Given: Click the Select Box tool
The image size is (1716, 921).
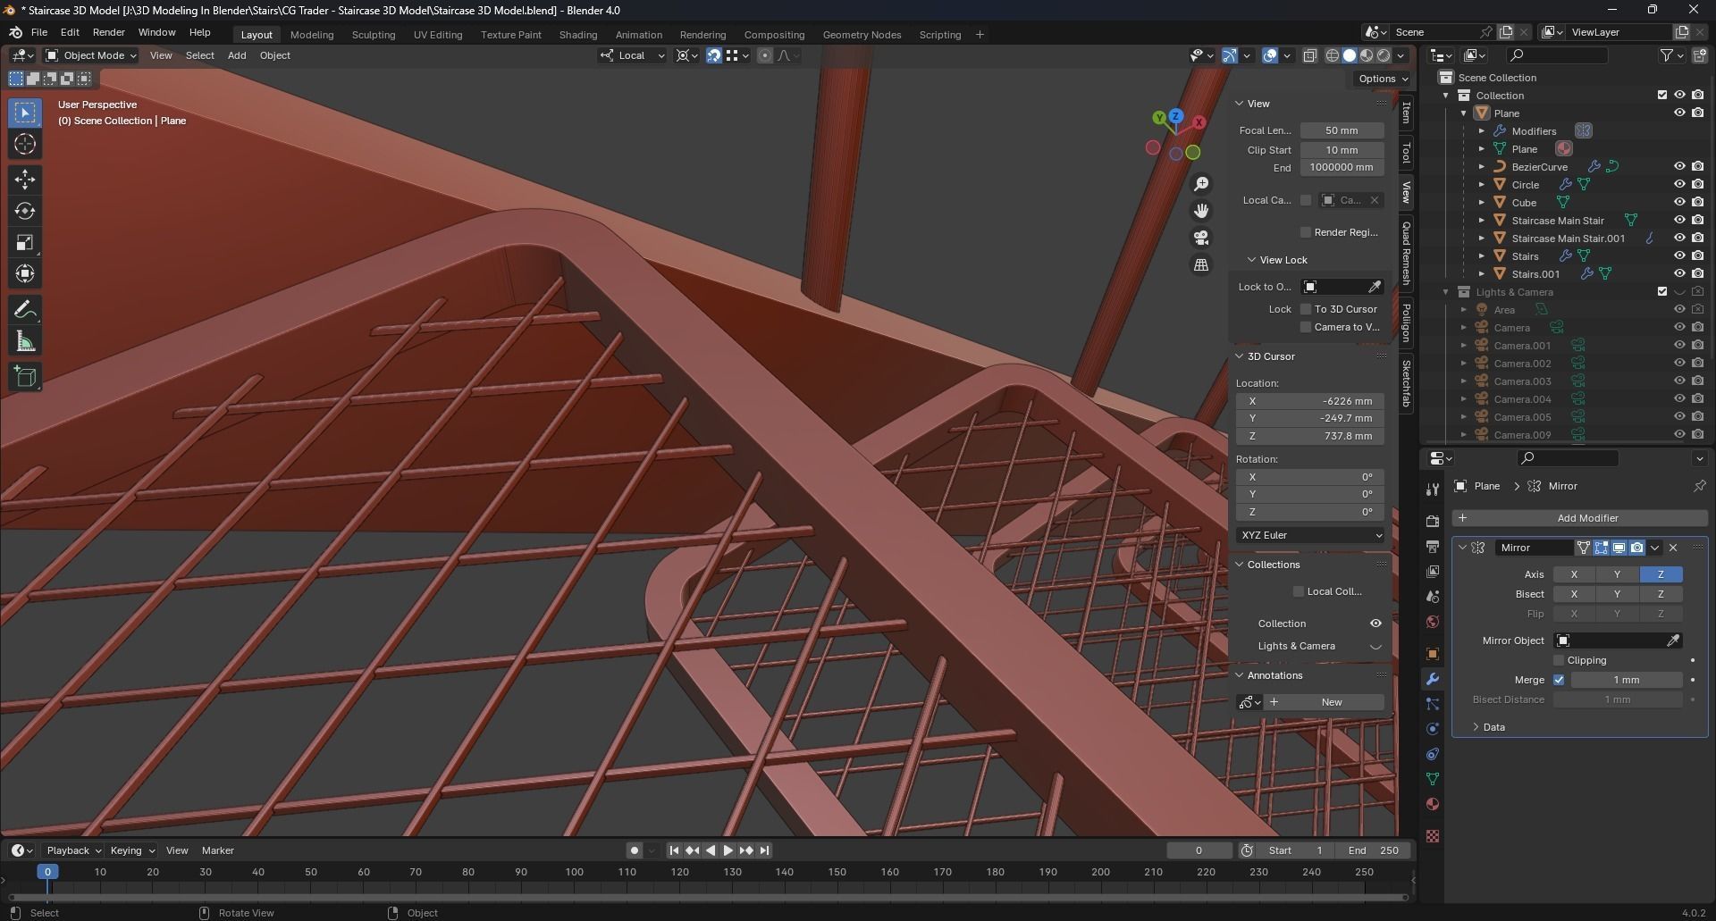Looking at the screenshot, I should click(x=25, y=113).
